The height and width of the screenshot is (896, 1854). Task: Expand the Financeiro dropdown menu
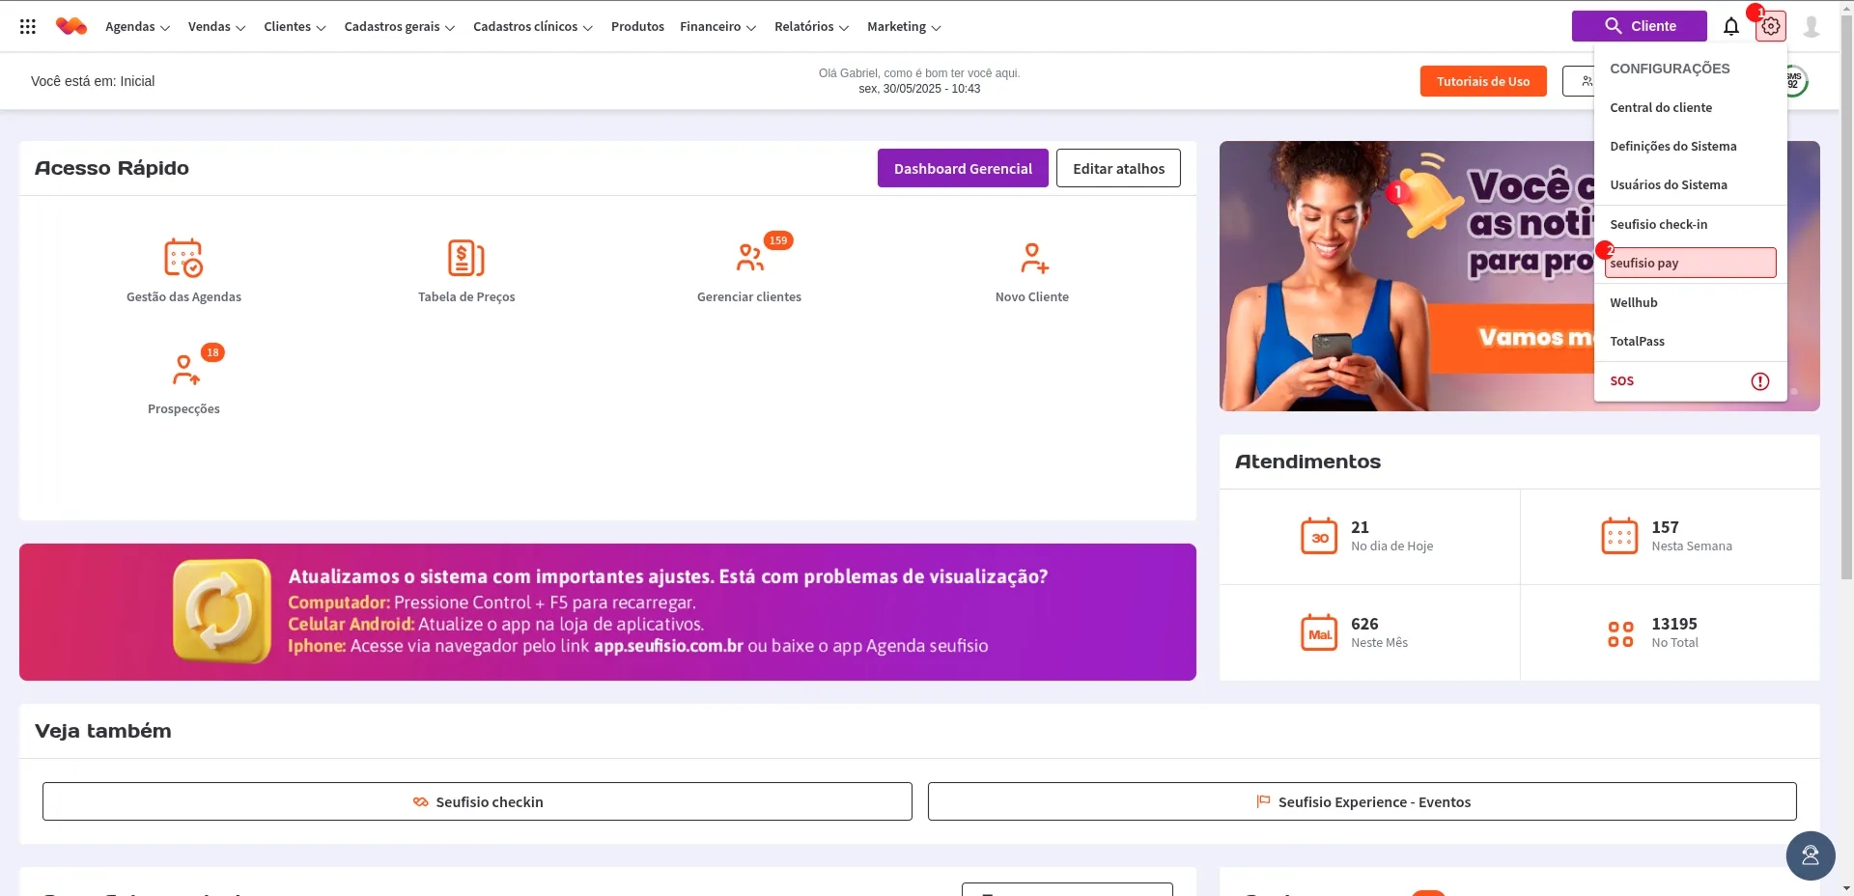(x=717, y=27)
